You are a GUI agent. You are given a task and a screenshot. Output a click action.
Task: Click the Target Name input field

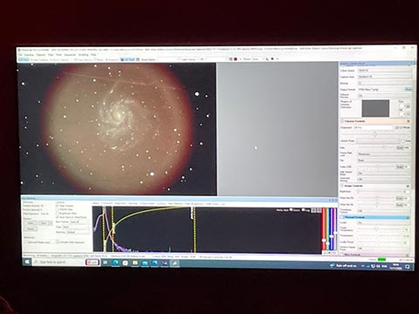[x=168, y=59]
